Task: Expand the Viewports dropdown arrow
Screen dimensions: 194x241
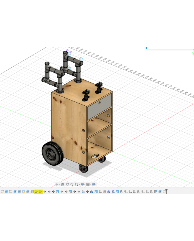Action: pos(96,184)
